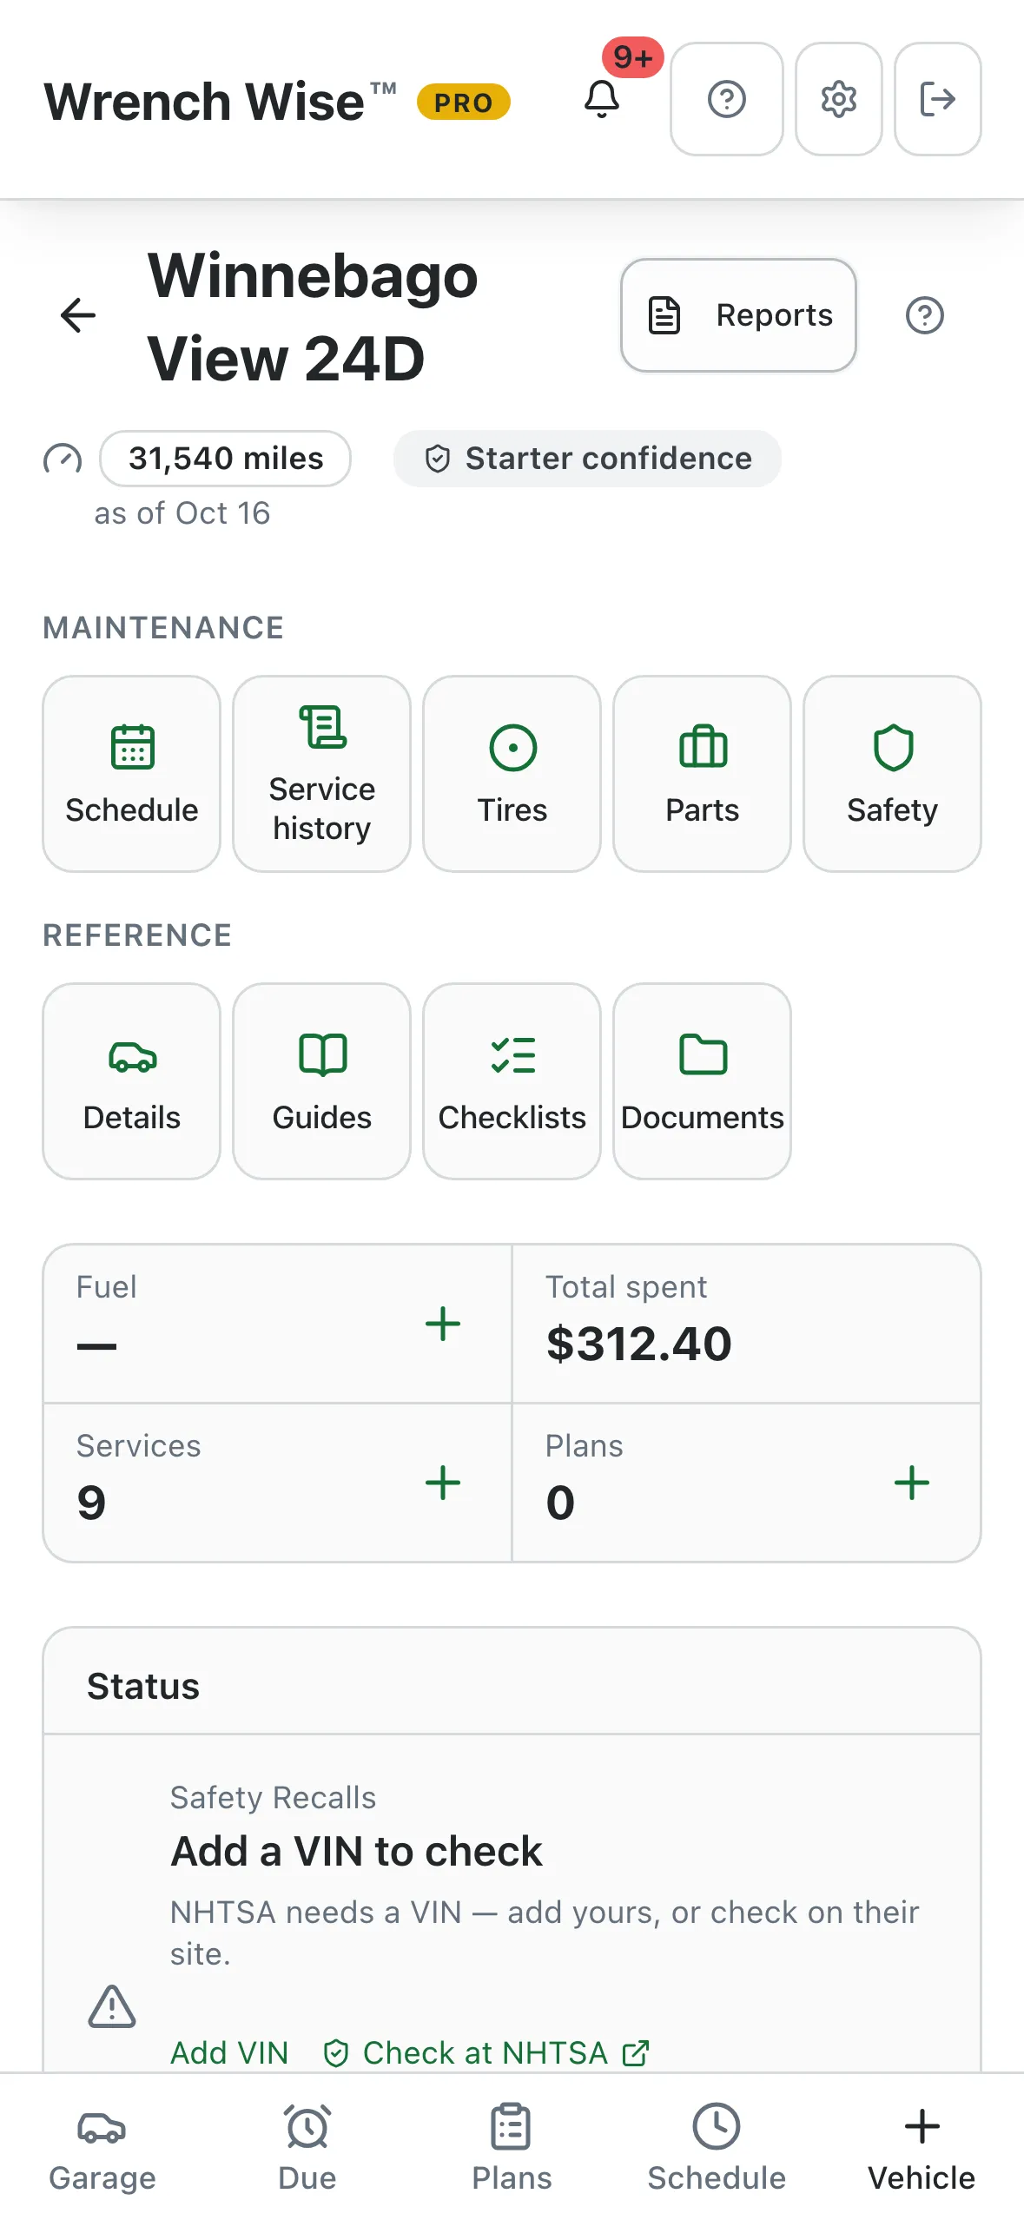
Task: Open the Parts tile
Action: (x=703, y=774)
